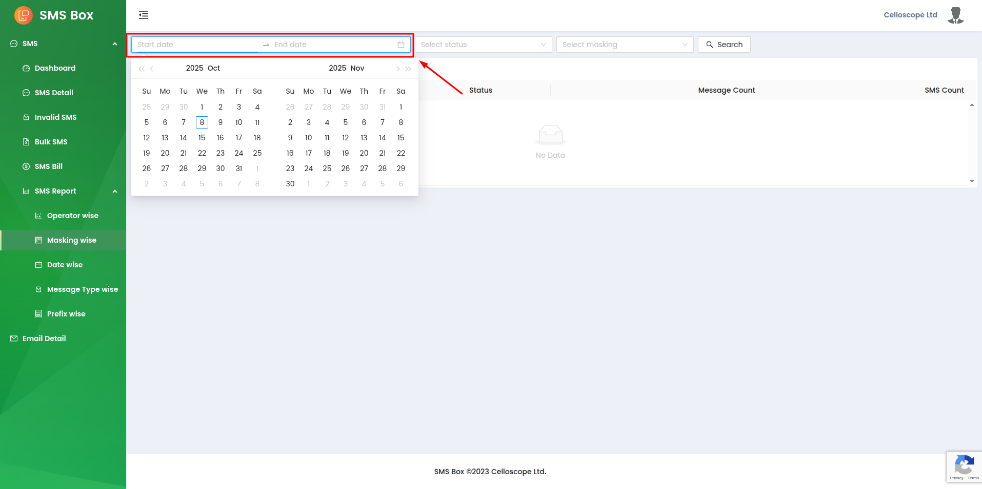The height and width of the screenshot is (489, 982).
Task: Click the Search button
Action: click(x=724, y=45)
